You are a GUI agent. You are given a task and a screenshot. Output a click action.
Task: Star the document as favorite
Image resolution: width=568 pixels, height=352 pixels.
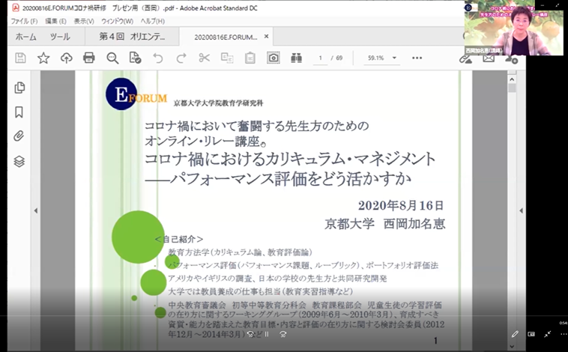[x=43, y=58]
